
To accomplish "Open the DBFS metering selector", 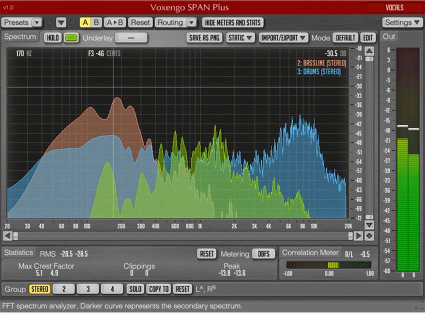I will point(263,253).
